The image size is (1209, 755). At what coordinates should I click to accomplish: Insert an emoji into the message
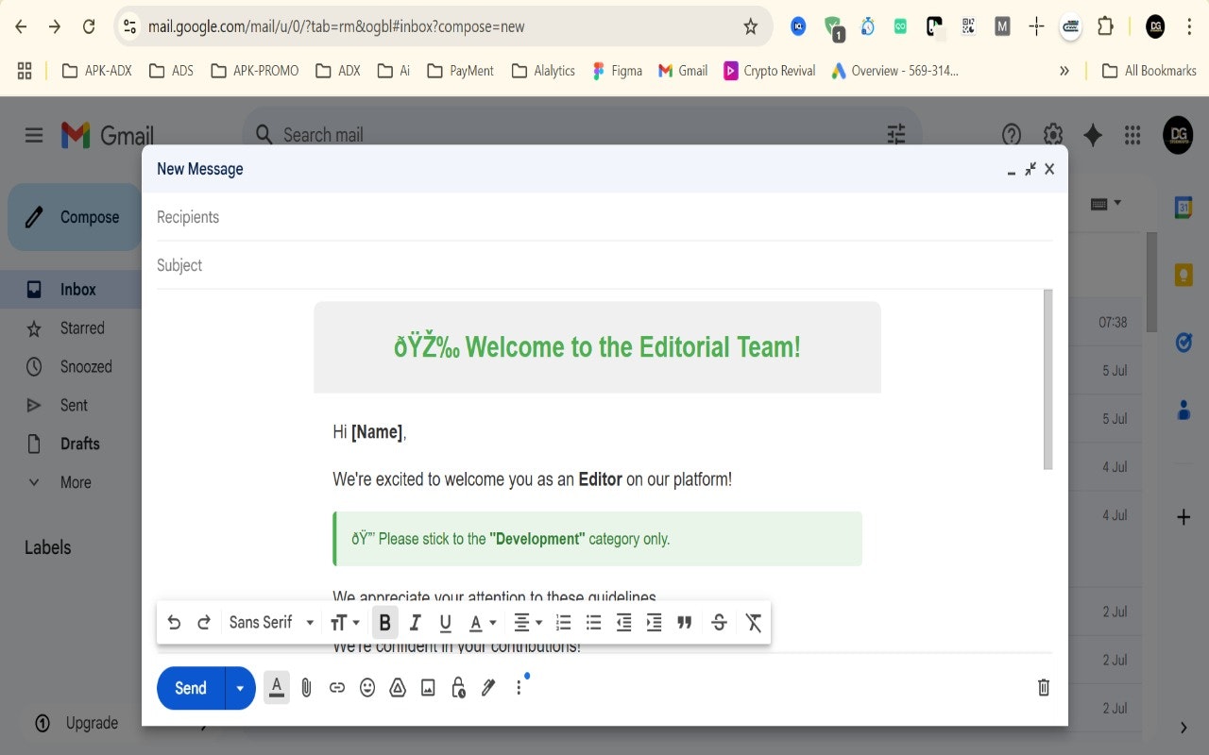tap(366, 687)
